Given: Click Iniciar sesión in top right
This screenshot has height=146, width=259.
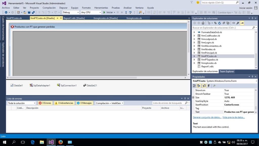Looking at the screenshot, I should 246,8.
